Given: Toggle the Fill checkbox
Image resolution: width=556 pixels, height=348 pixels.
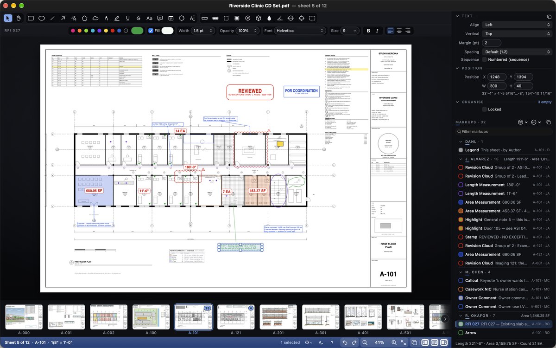Looking at the screenshot, I should coord(151,31).
